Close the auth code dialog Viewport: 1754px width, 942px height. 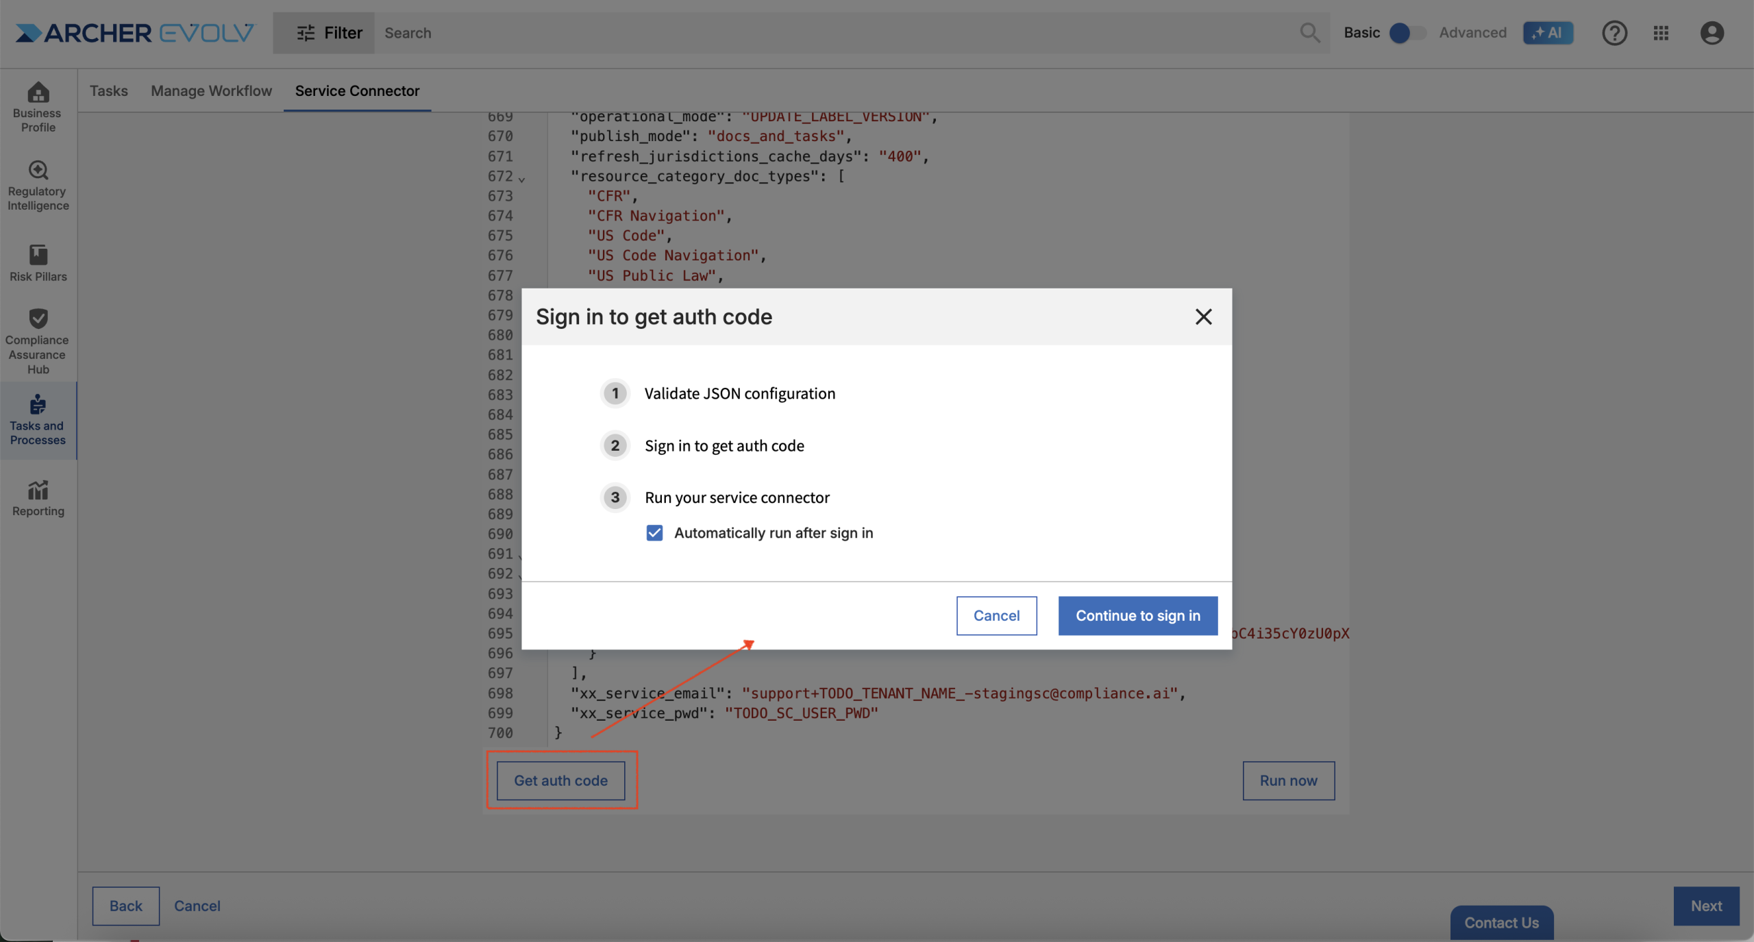[1203, 317]
